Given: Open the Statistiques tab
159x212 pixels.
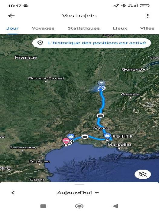Looking at the screenshot, I should coord(84,28).
